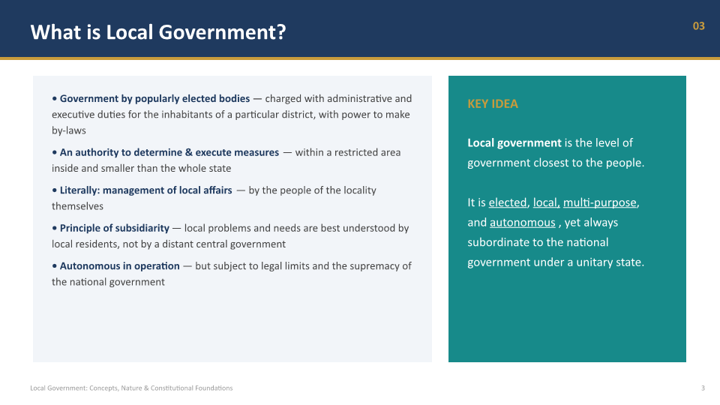Click the word "by-laws" in the first bullet
Viewport: 720px width, 405px height.
tap(69, 130)
